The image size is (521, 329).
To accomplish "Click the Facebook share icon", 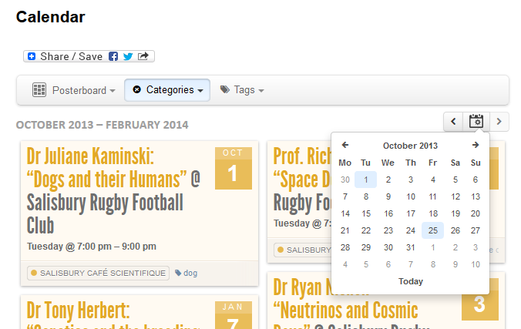I will pyautogui.click(x=113, y=56).
